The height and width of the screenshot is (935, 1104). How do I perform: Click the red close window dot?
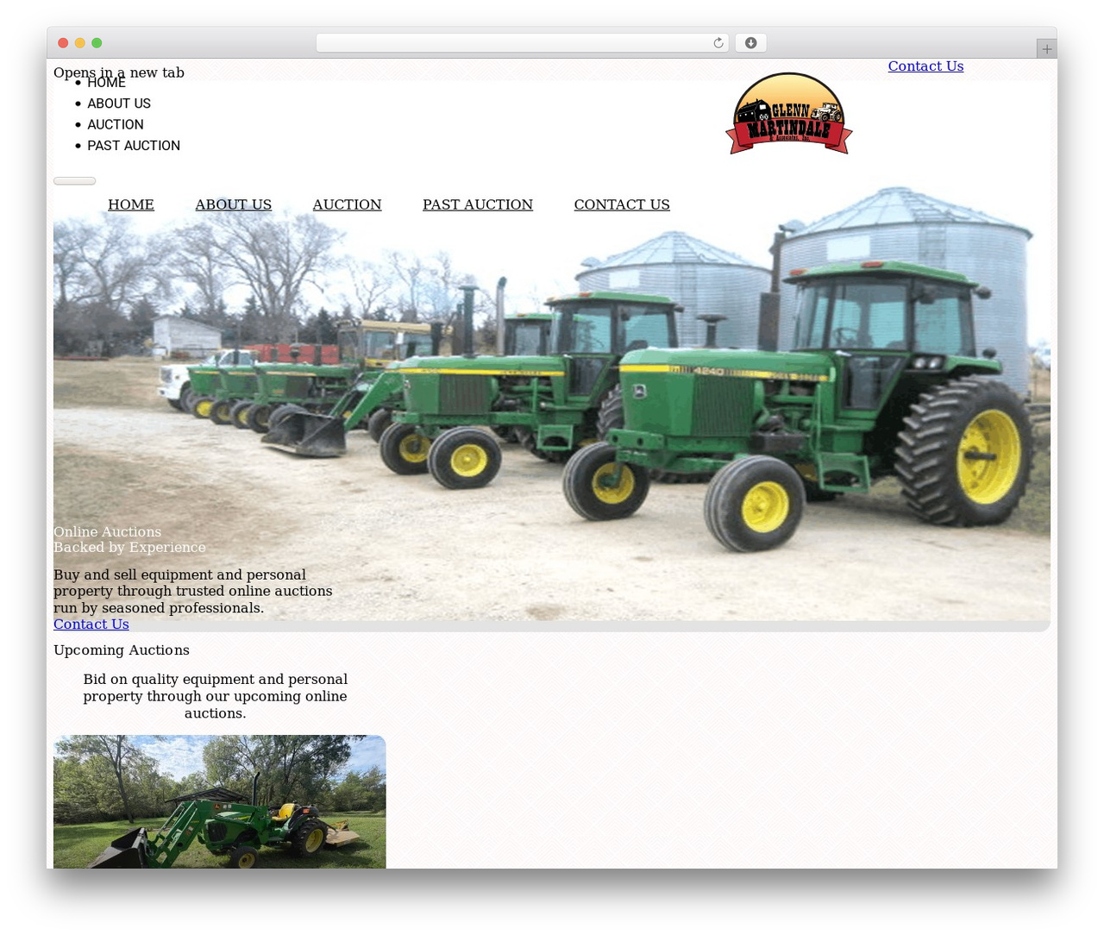[63, 43]
